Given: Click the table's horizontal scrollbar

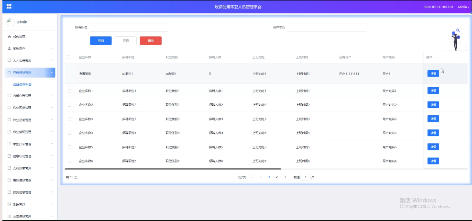Looking at the screenshot, I should (x=173, y=169).
